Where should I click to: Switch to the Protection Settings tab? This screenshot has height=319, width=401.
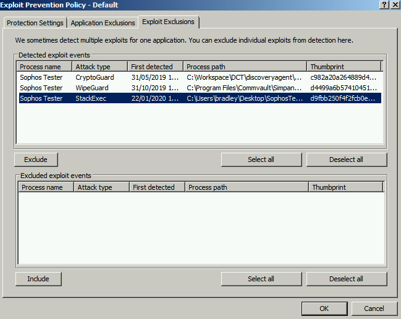click(35, 23)
